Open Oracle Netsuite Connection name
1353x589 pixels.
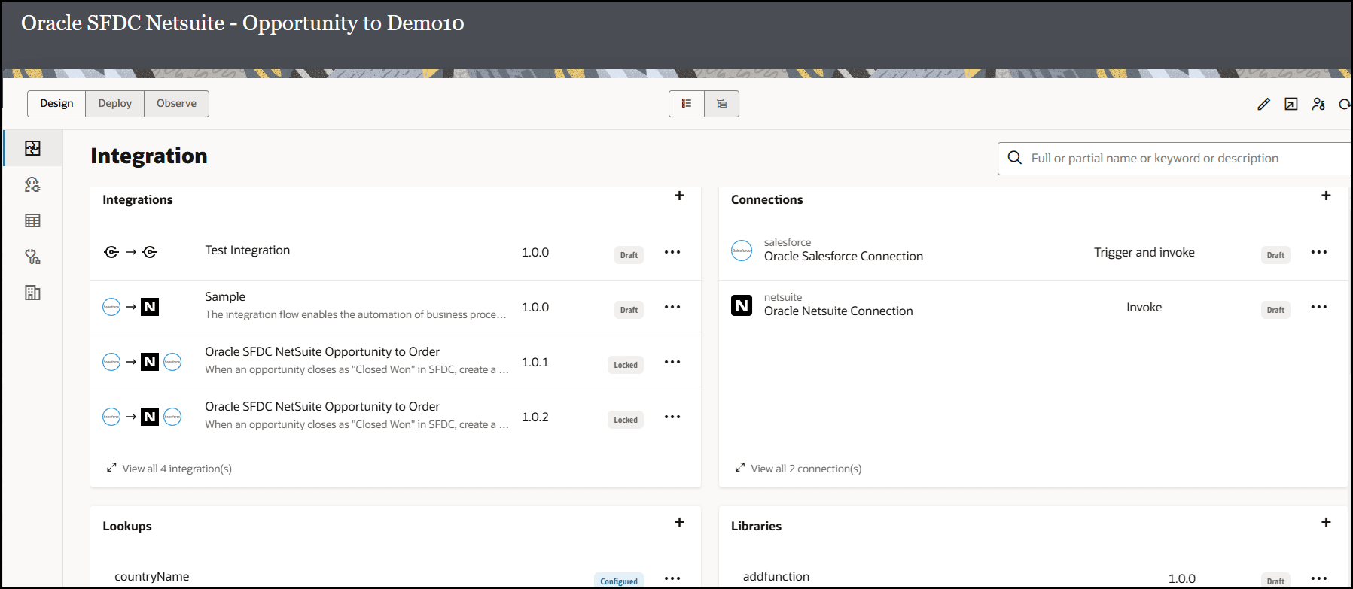(839, 311)
